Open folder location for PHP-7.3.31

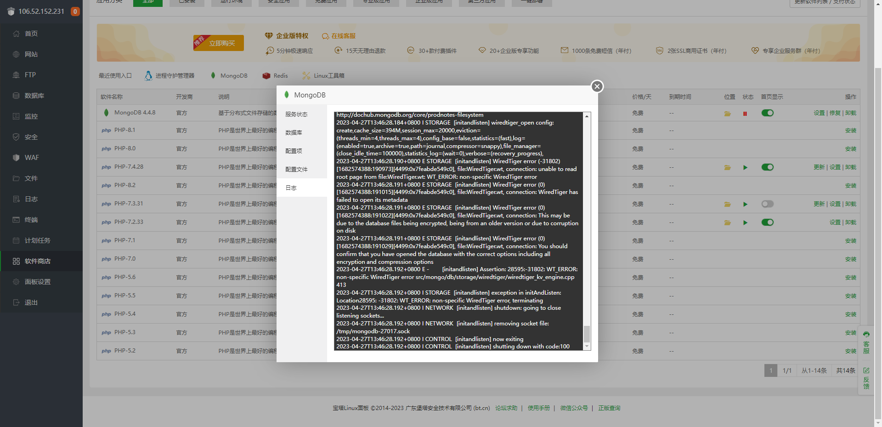pyautogui.click(x=728, y=204)
